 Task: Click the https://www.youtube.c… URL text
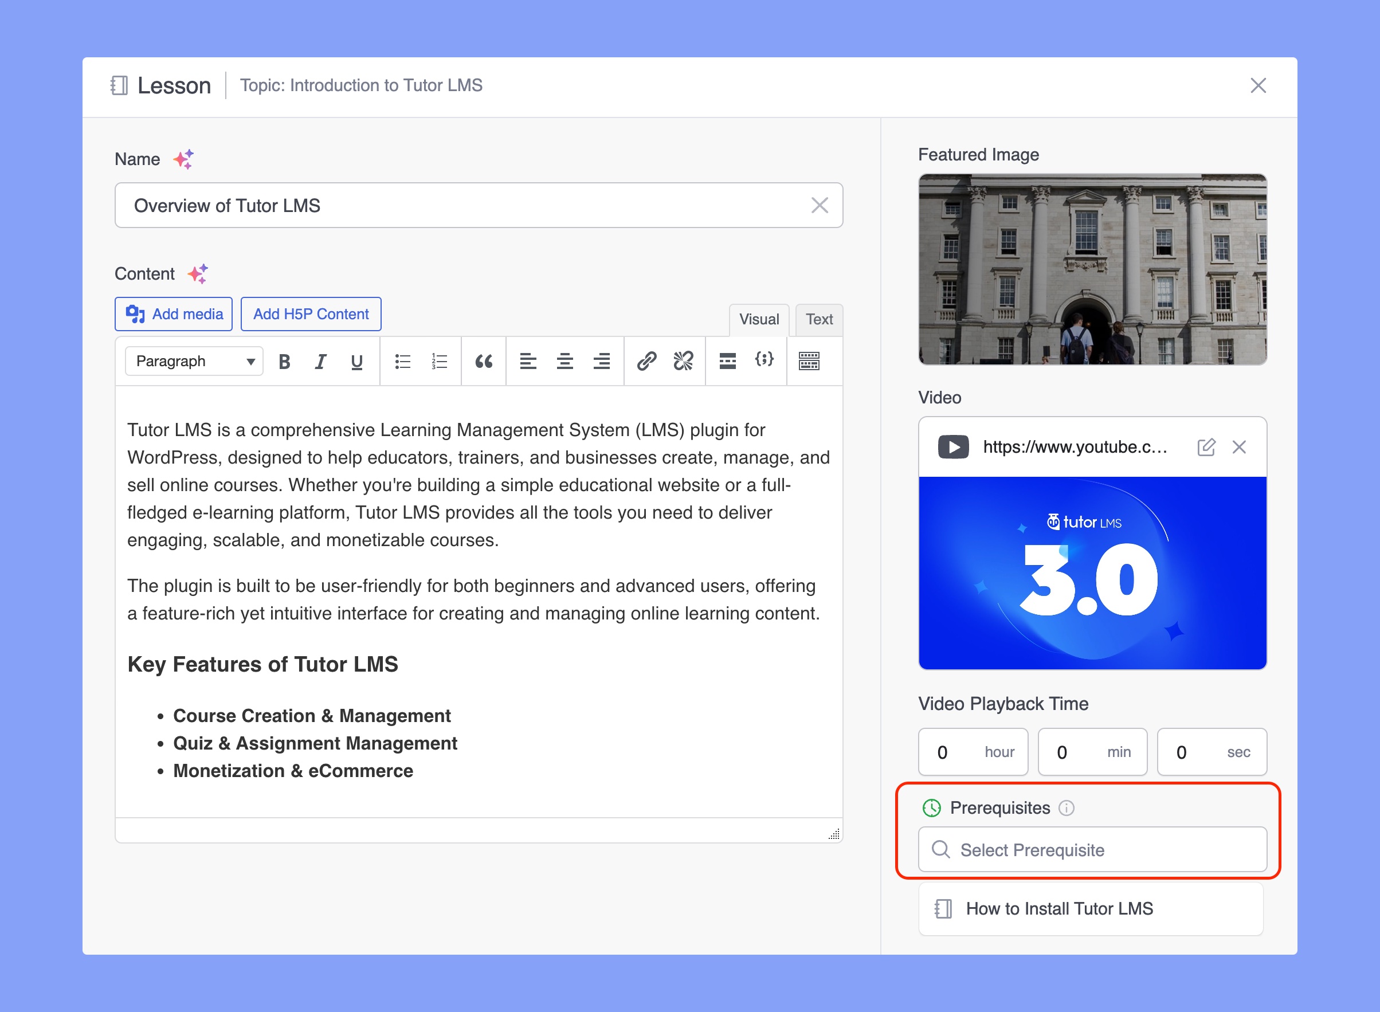(x=1075, y=447)
